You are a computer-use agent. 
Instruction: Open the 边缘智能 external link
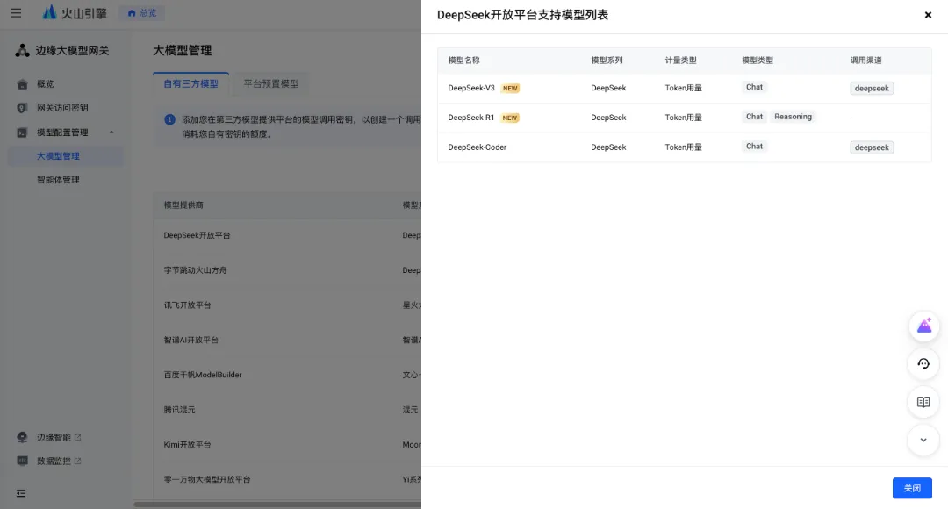pos(59,437)
